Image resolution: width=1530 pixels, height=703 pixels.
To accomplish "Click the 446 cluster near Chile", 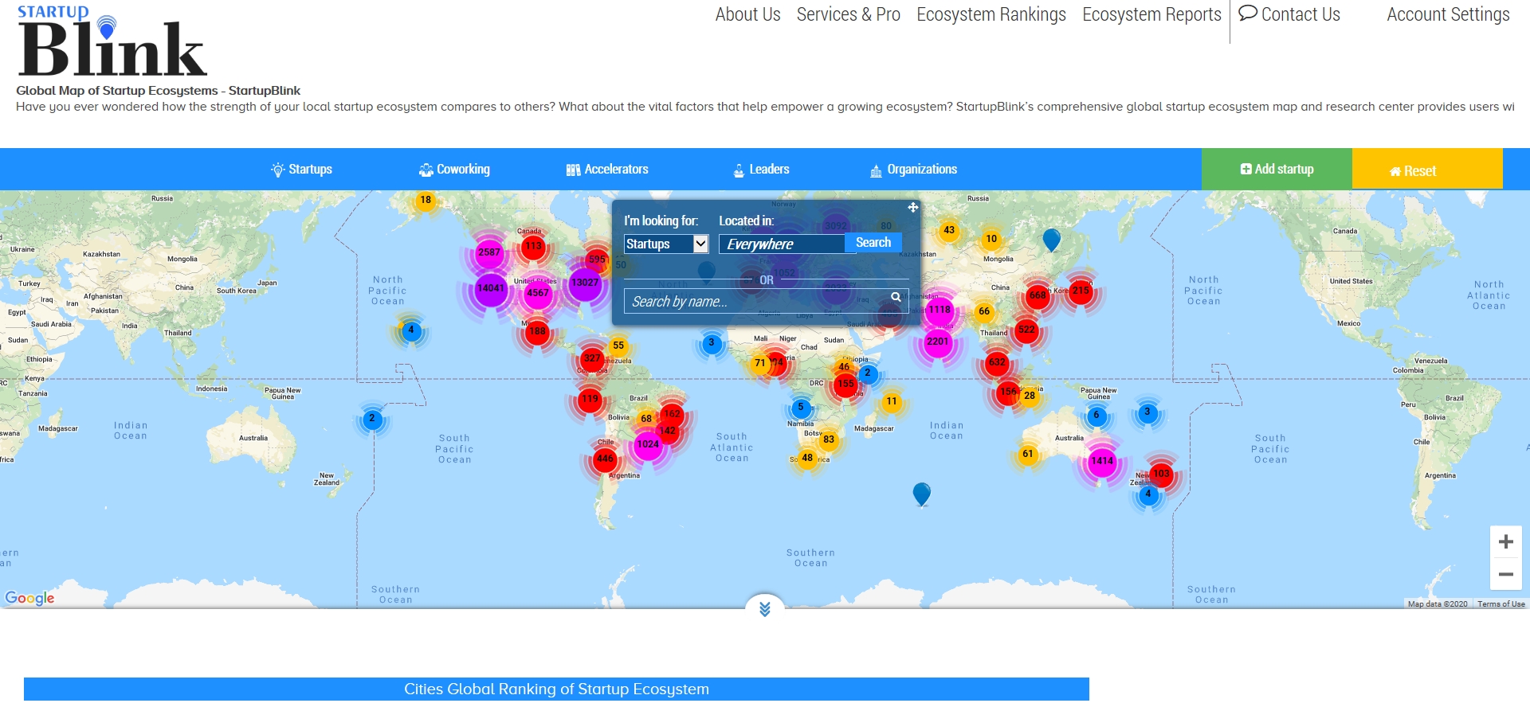I will (605, 459).
